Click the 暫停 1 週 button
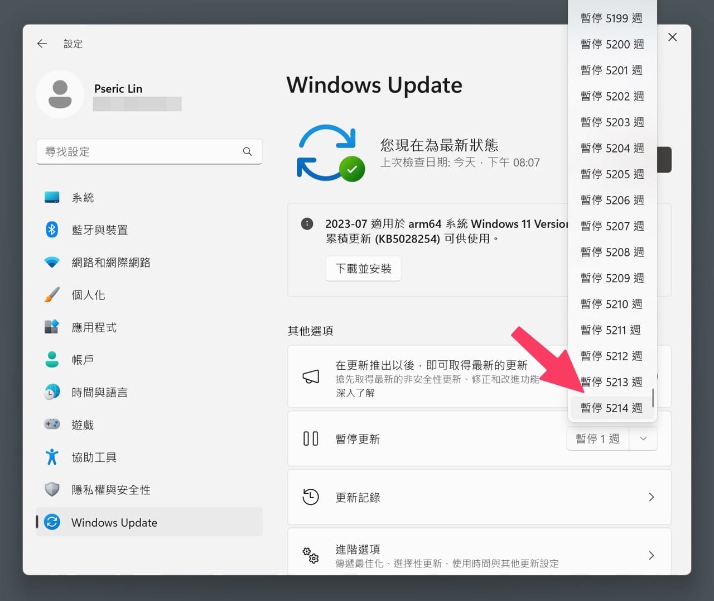Image resolution: width=714 pixels, height=601 pixels. tap(598, 438)
